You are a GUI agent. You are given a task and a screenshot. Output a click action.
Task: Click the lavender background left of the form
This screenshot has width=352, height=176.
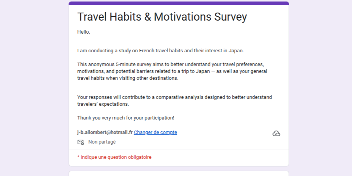34,88
